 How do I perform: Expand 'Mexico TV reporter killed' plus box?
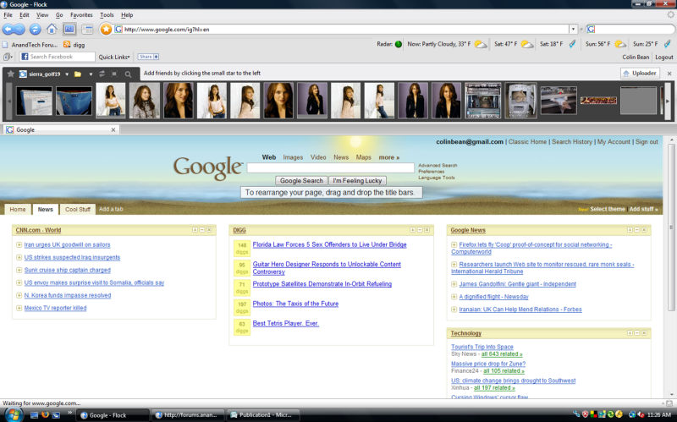(19, 308)
